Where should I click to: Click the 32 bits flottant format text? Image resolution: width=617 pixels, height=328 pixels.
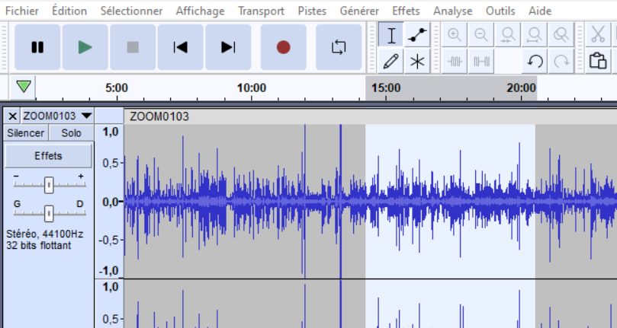39,246
